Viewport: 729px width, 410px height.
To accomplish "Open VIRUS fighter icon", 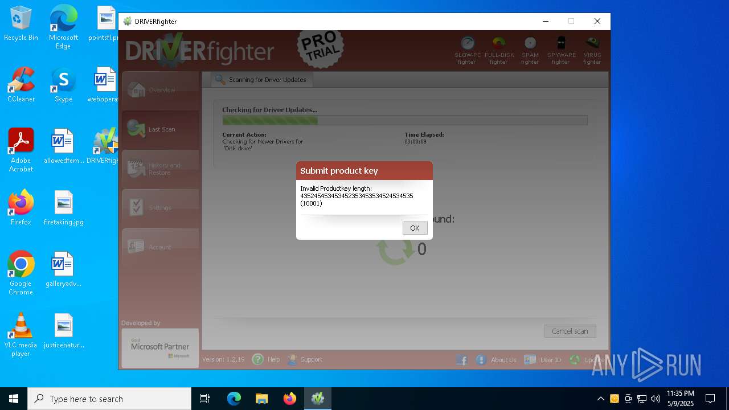I will click(592, 51).
